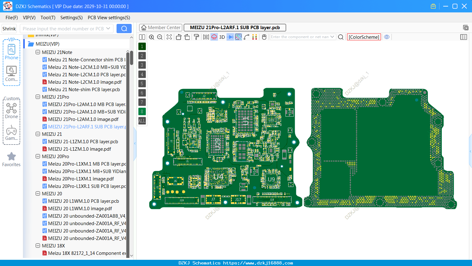Screen dimensions: 472x266
Task: Open MEIZU 20 L1WM.1.0 image.pdf
Action: coord(80,208)
